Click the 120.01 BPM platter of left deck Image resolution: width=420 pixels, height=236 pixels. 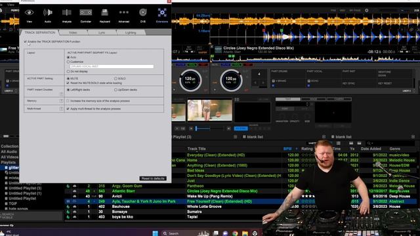point(190,80)
